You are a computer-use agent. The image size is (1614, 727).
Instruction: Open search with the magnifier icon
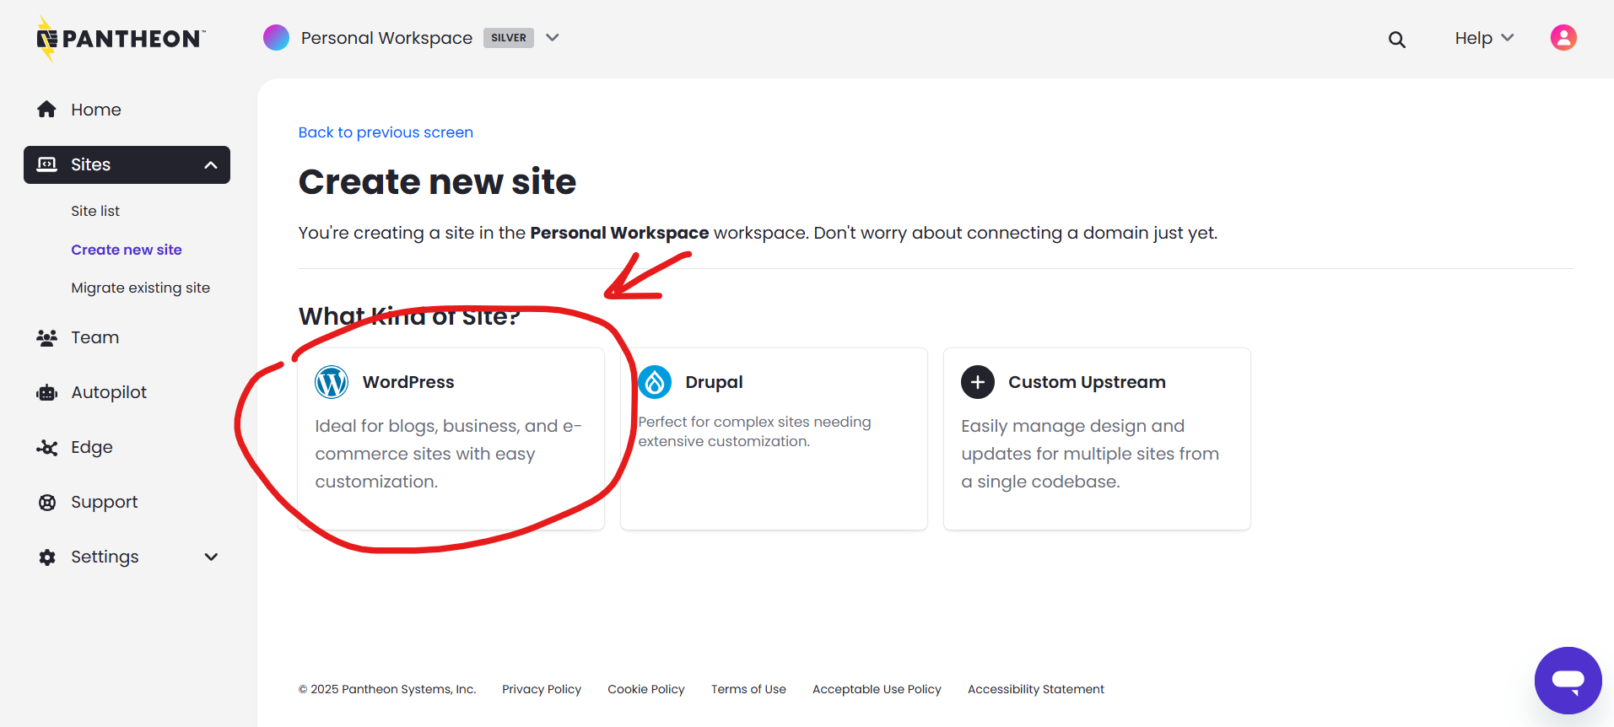[1397, 39]
